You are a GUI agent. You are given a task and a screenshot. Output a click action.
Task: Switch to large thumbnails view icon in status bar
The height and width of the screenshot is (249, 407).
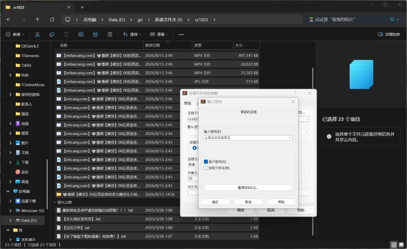(401, 244)
